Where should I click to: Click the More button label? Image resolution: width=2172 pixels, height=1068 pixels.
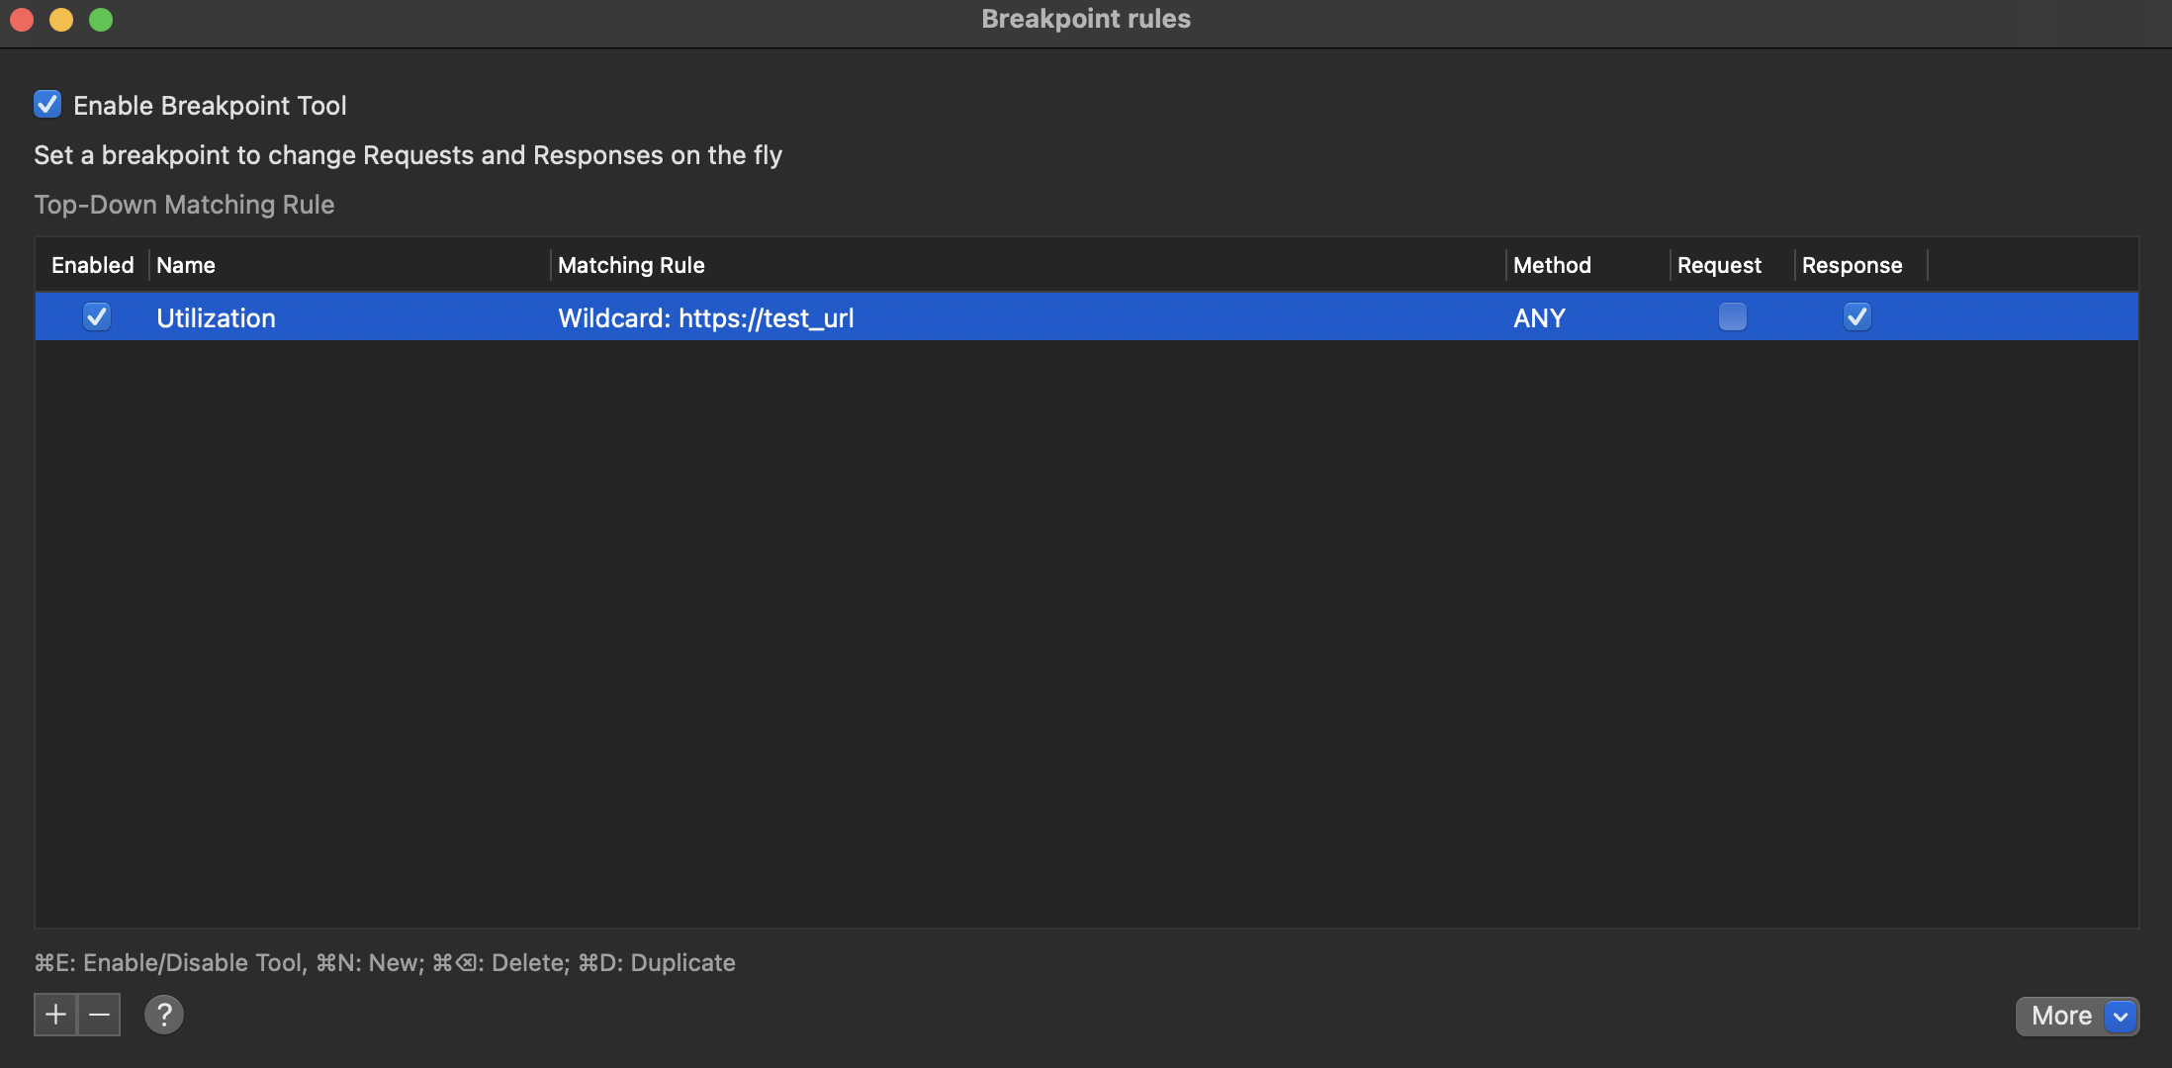2061,1017
